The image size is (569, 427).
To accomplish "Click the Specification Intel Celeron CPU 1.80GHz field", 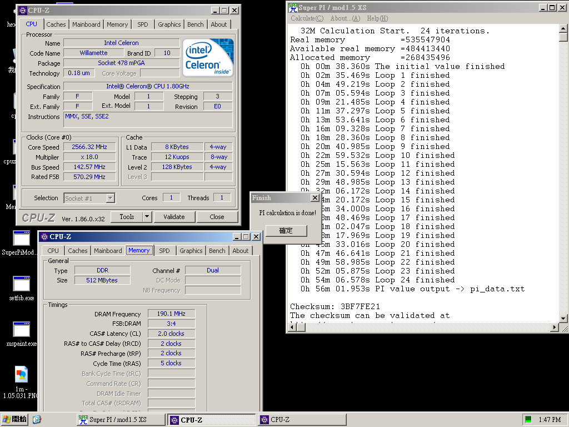I will [x=148, y=86].
